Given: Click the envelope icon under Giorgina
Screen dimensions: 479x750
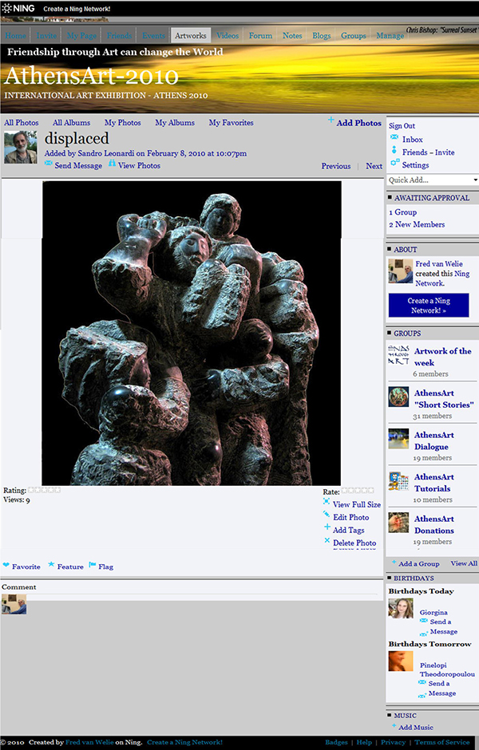Looking at the screenshot, I should [x=423, y=621].
